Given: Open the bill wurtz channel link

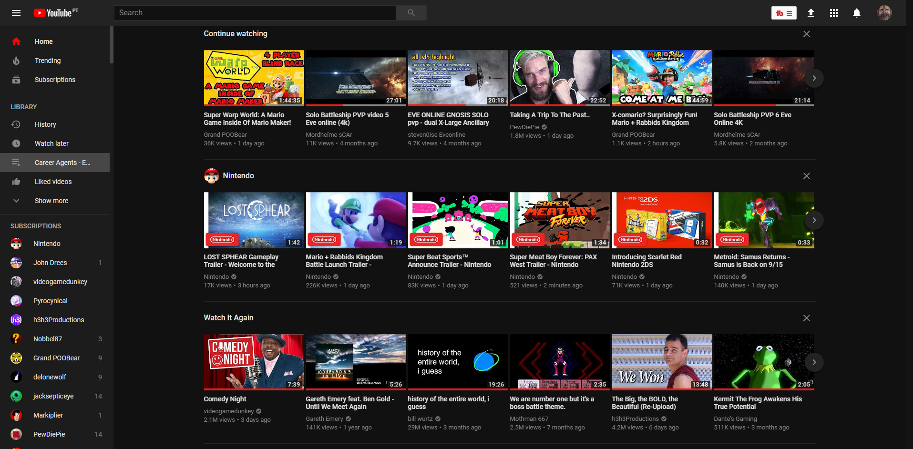Looking at the screenshot, I should click(420, 419).
